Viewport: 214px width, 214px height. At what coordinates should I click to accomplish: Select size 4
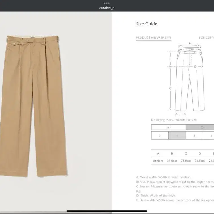(177, 135)
